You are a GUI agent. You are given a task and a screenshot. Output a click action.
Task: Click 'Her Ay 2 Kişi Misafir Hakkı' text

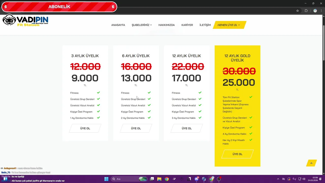[x=234, y=142]
